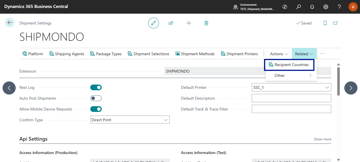Open Copilot icon in top bar
Viewport: 360px width, 162px height.
tap(285, 7)
